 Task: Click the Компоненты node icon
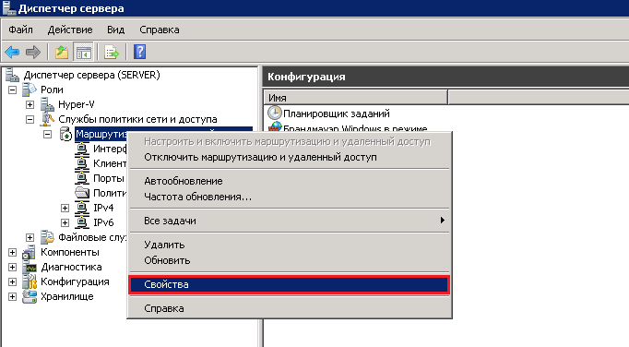coord(30,252)
